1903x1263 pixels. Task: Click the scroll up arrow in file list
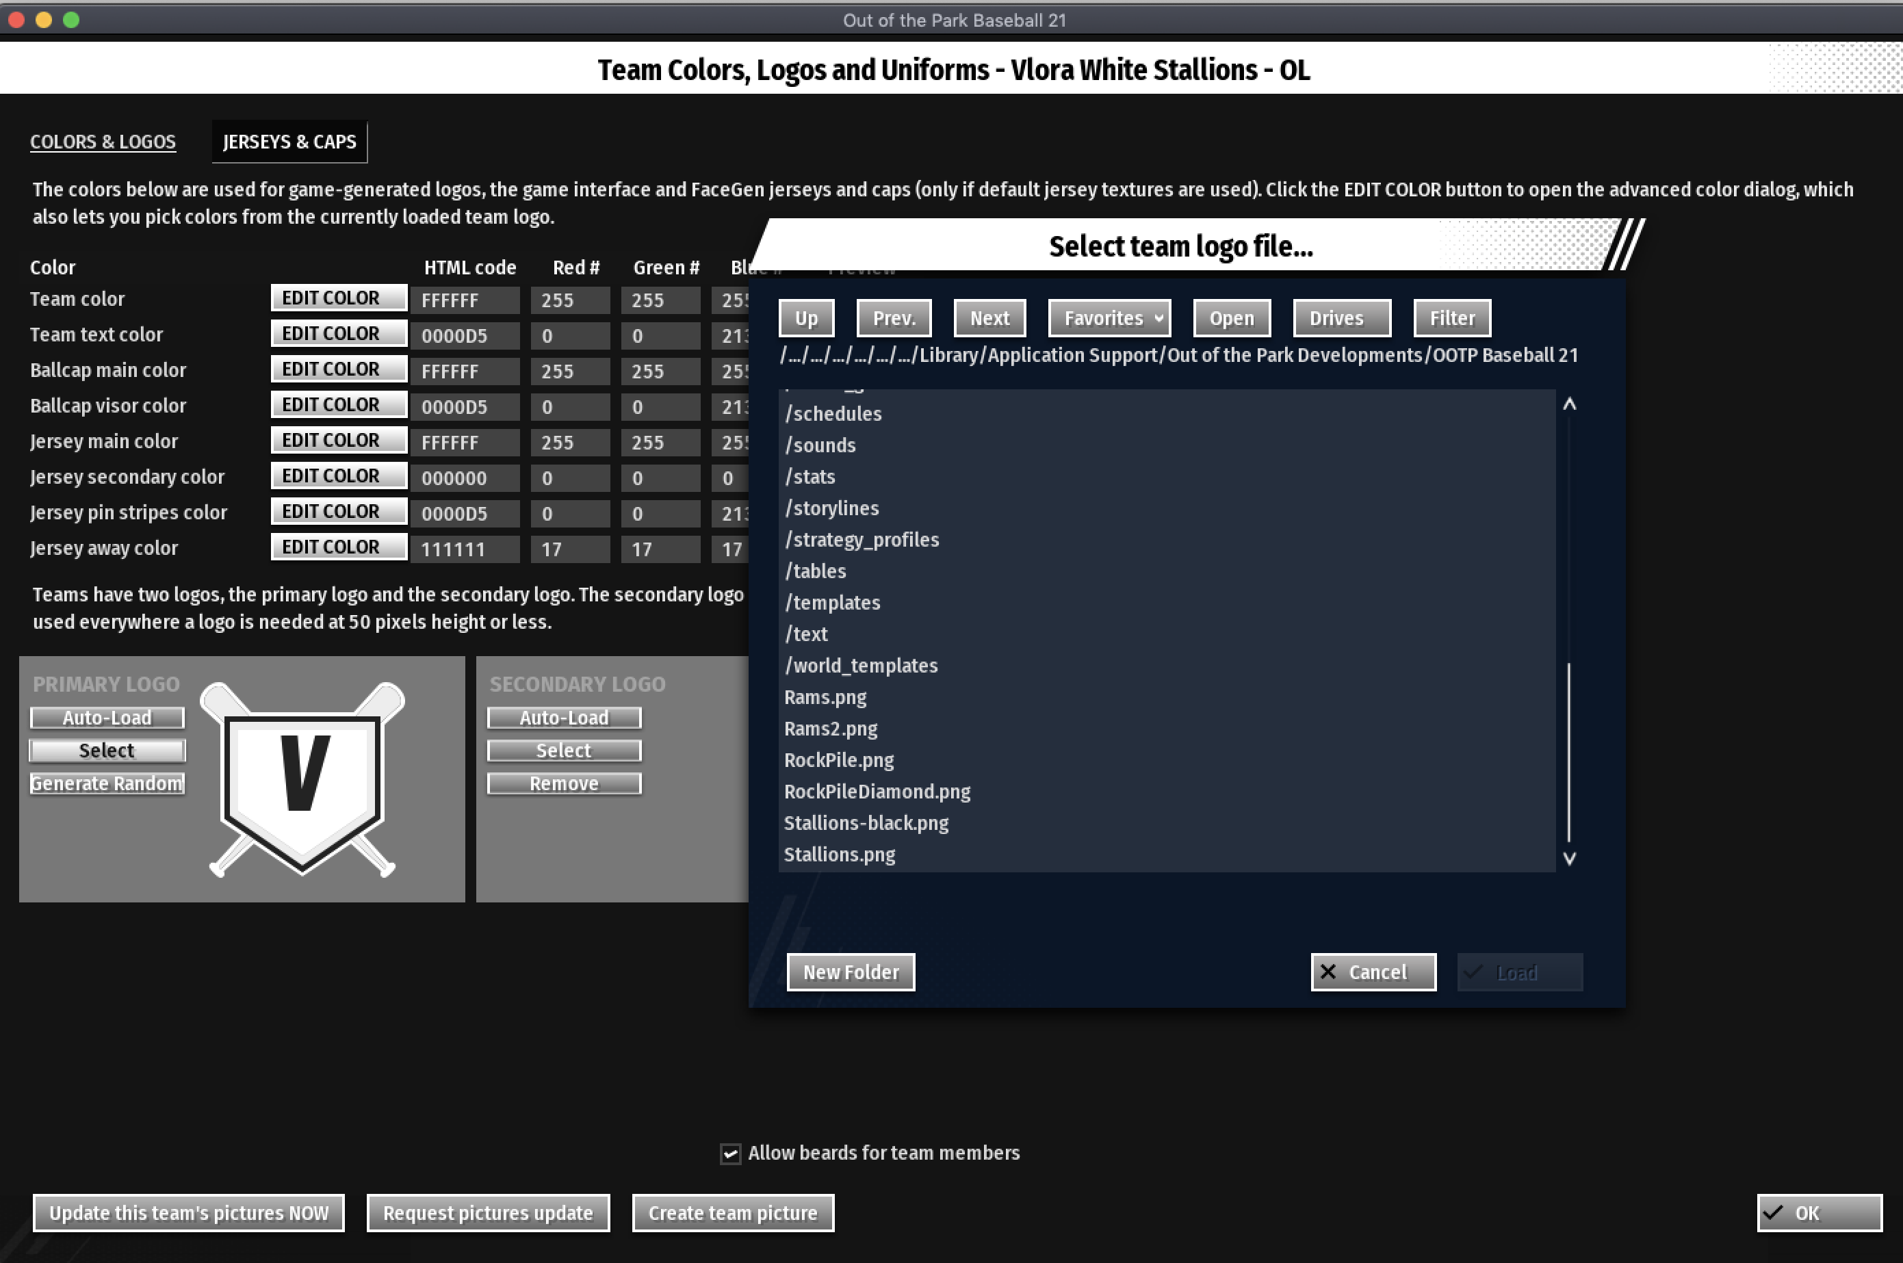coord(1568,404)
